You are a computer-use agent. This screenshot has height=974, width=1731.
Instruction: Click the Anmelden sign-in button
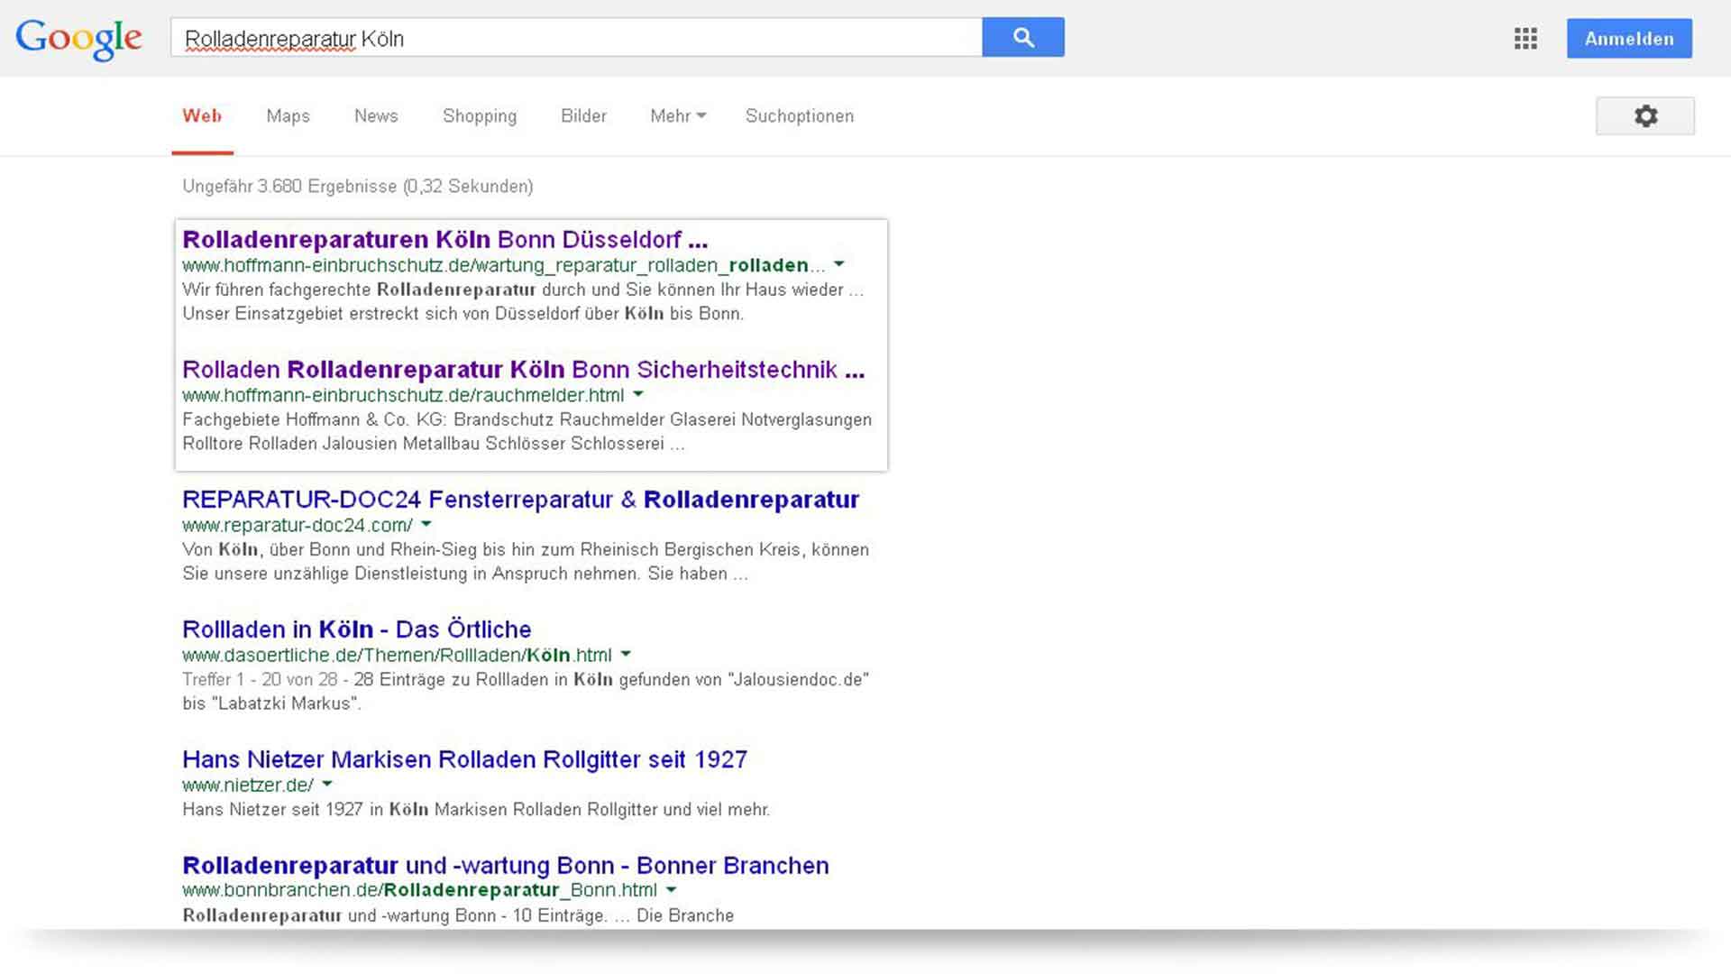click(1629, 39)
